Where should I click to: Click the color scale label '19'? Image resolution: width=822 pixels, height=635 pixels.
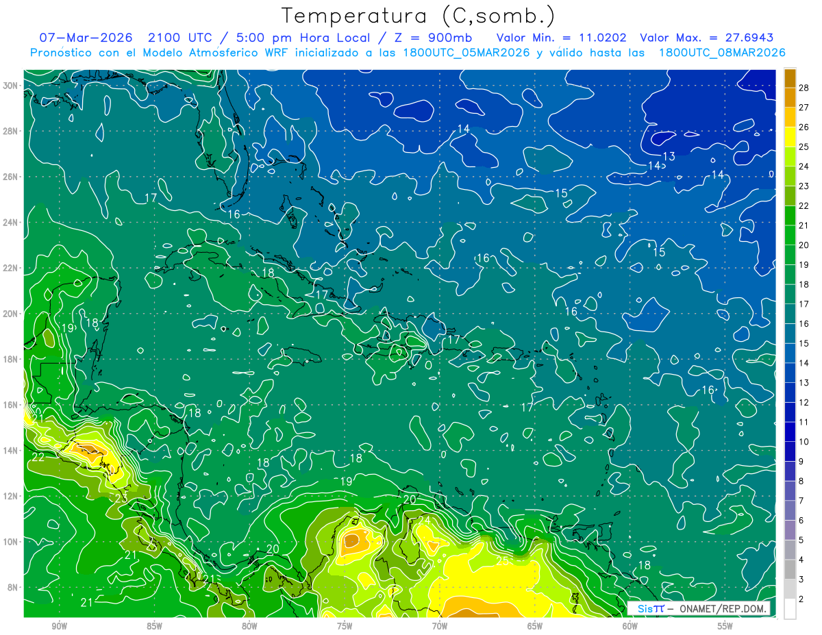click(x=804, y=265)
